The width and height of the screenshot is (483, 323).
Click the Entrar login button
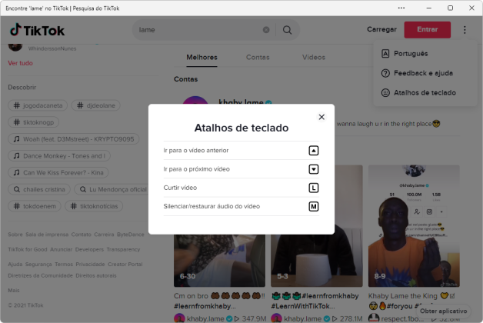(x=428, y=29)
